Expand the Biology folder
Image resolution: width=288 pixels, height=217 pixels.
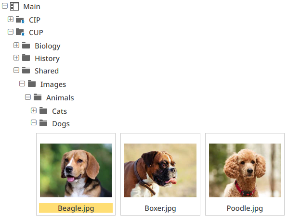(x=16, y=45)
